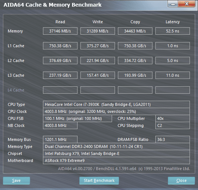Select DRAM:FSB Ratio value 36:3
198x190 pixels.
(173, 139)
